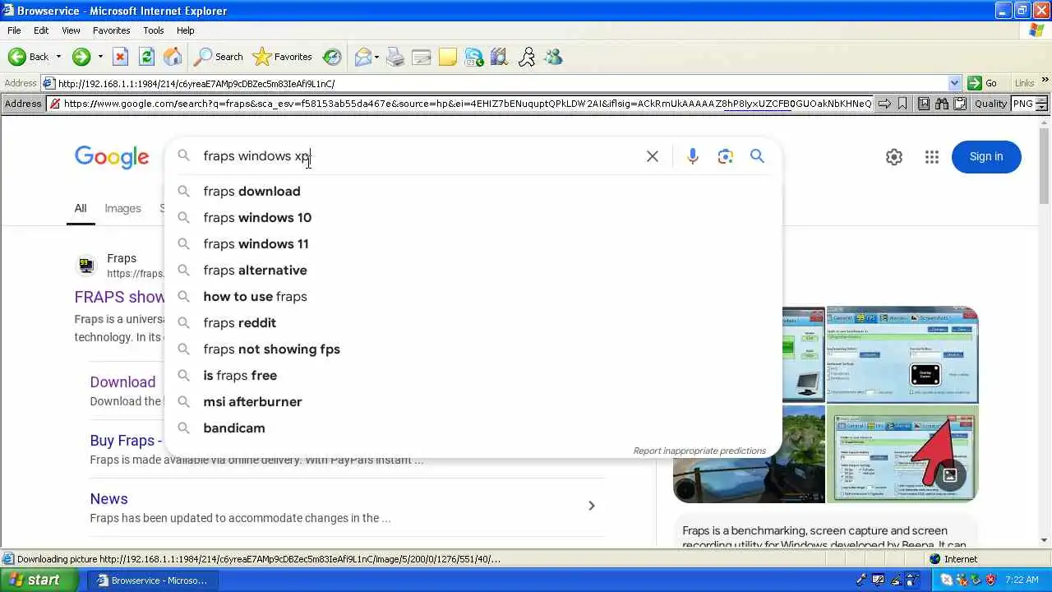Click the green Forward arrow button

[x=81, y=57]
